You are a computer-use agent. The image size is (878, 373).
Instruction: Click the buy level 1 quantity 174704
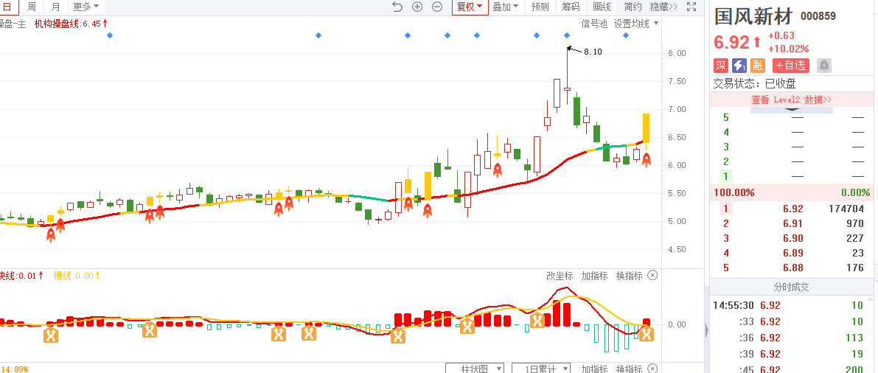[846, 209]
